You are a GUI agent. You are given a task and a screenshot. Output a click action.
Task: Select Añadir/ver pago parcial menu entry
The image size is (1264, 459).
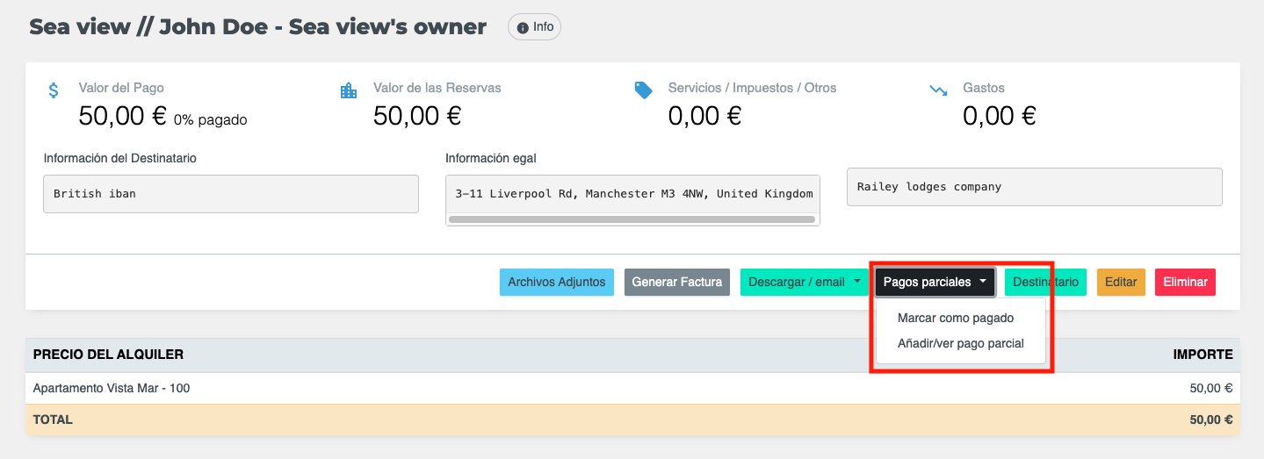pyautogui.click(x=961, y=343)
